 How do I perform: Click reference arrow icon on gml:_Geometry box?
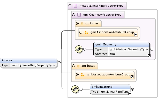[149, 56]
